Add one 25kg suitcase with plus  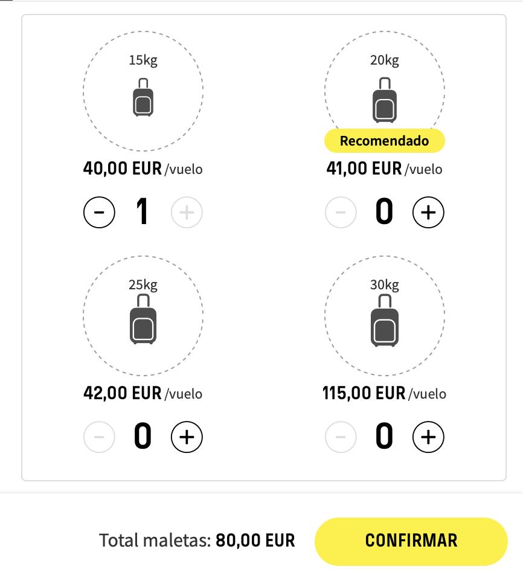pyautogui.click(x=187, y=437)
